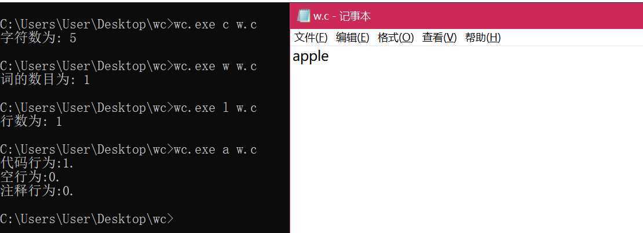Image resolution: width=643 pixels, height=233 pixels.
Task: Click the Notepad icon in the title bar
Action: point(304,16)
